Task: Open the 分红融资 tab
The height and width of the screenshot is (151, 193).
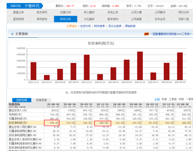Action: [x=89, y=19]
